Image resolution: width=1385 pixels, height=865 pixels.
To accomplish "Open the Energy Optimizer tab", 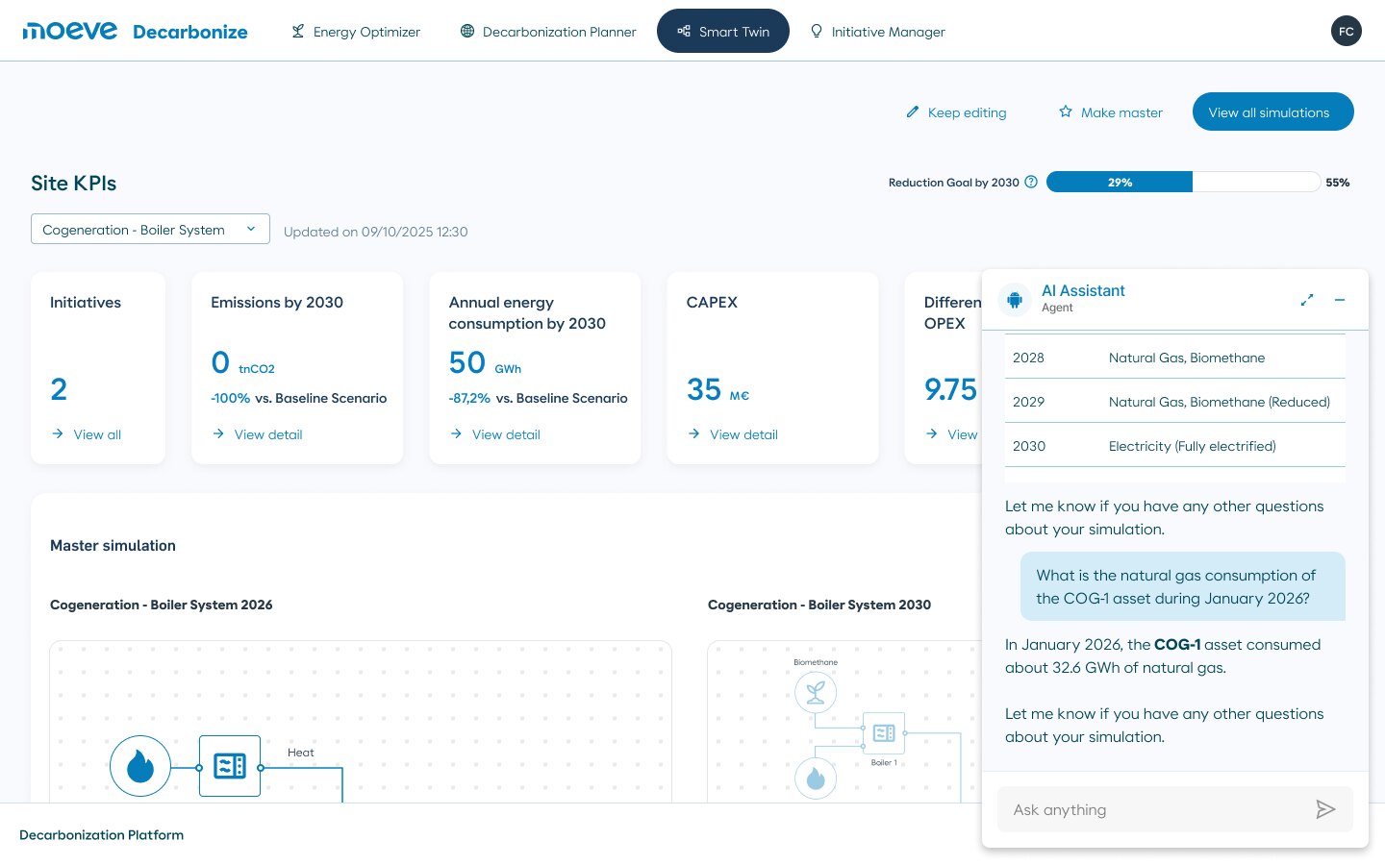I will [356, 32].
